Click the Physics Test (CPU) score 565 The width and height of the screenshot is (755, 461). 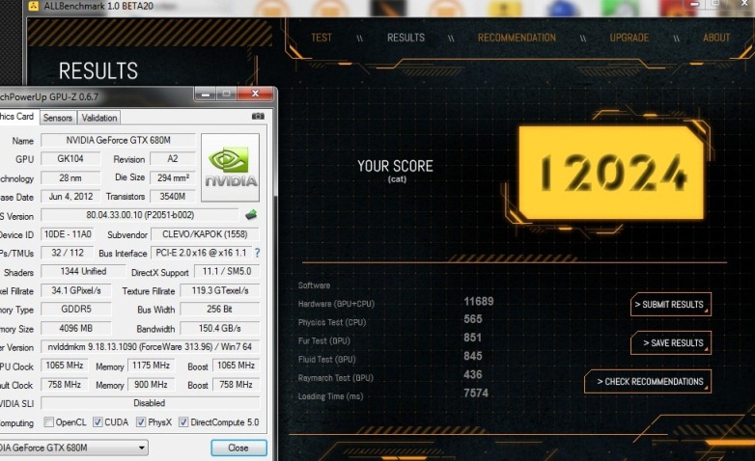473,319
